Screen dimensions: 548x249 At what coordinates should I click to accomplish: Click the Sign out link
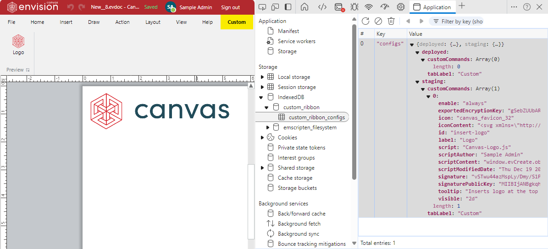tap(230, 7)
